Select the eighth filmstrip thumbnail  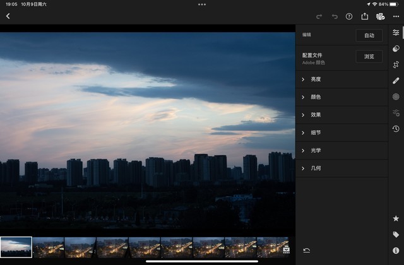[x=241, y=247]
